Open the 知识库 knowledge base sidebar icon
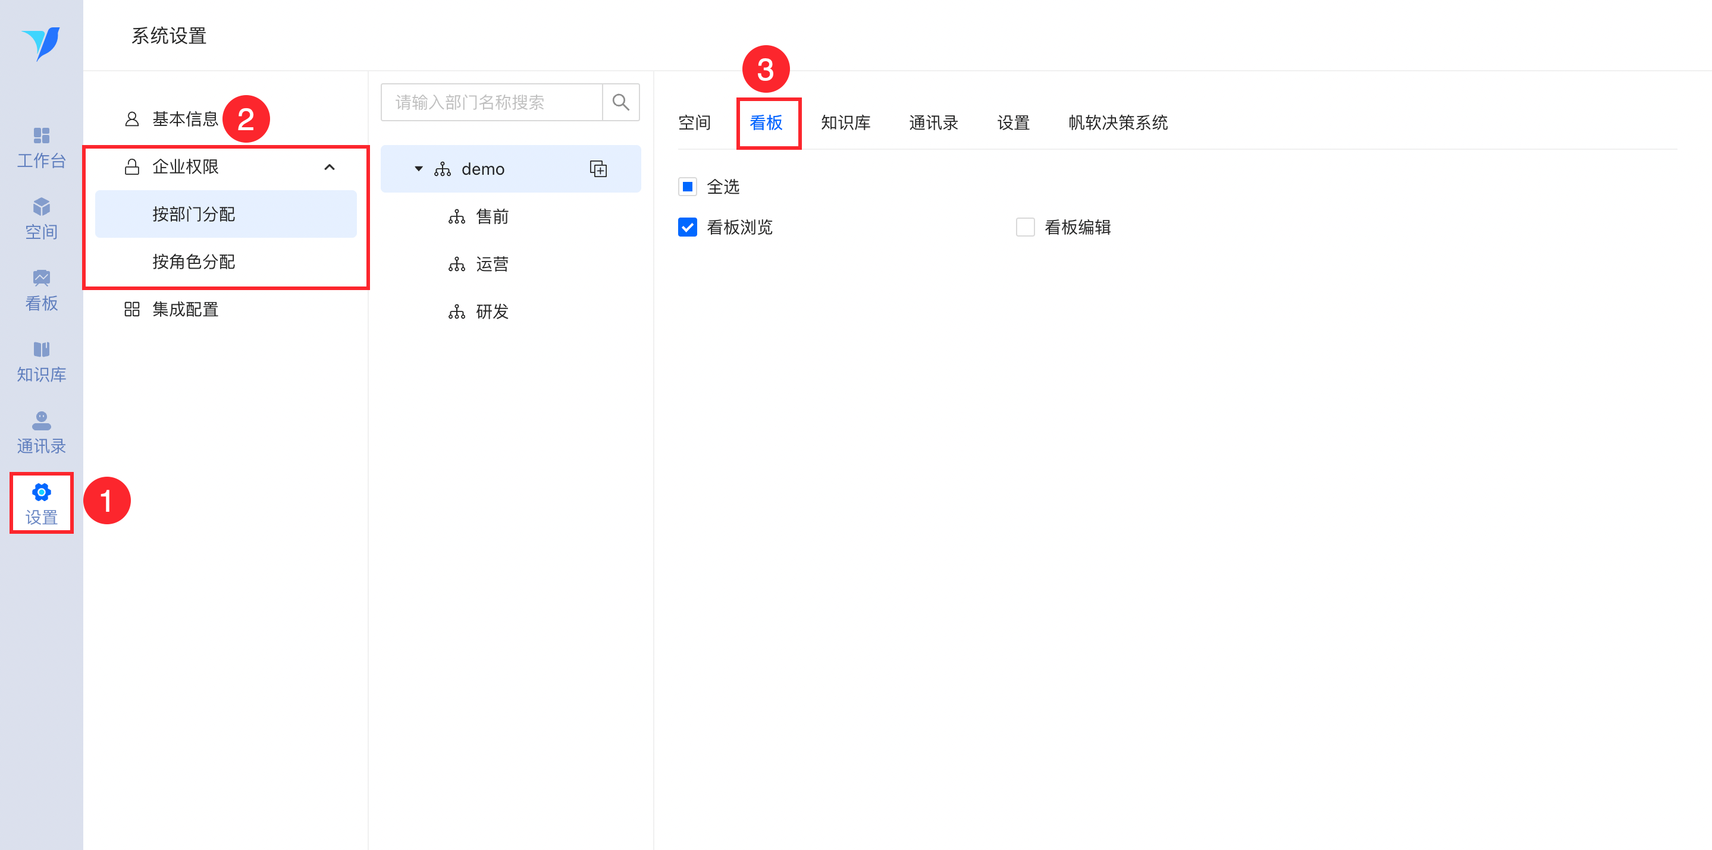The image size is (1712, 850). point(41,361)
